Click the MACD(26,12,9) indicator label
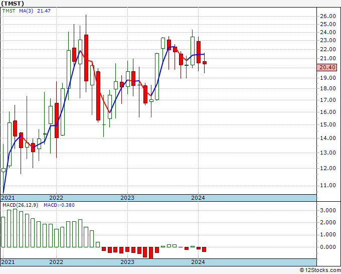Viewport: 341px width, 274px height. pos(20,205)
